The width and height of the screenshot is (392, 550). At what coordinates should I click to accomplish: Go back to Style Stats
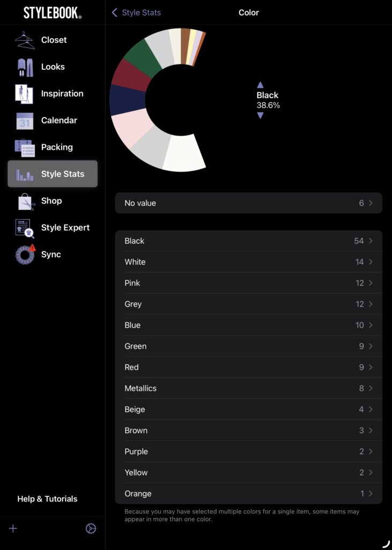(136, 12)
